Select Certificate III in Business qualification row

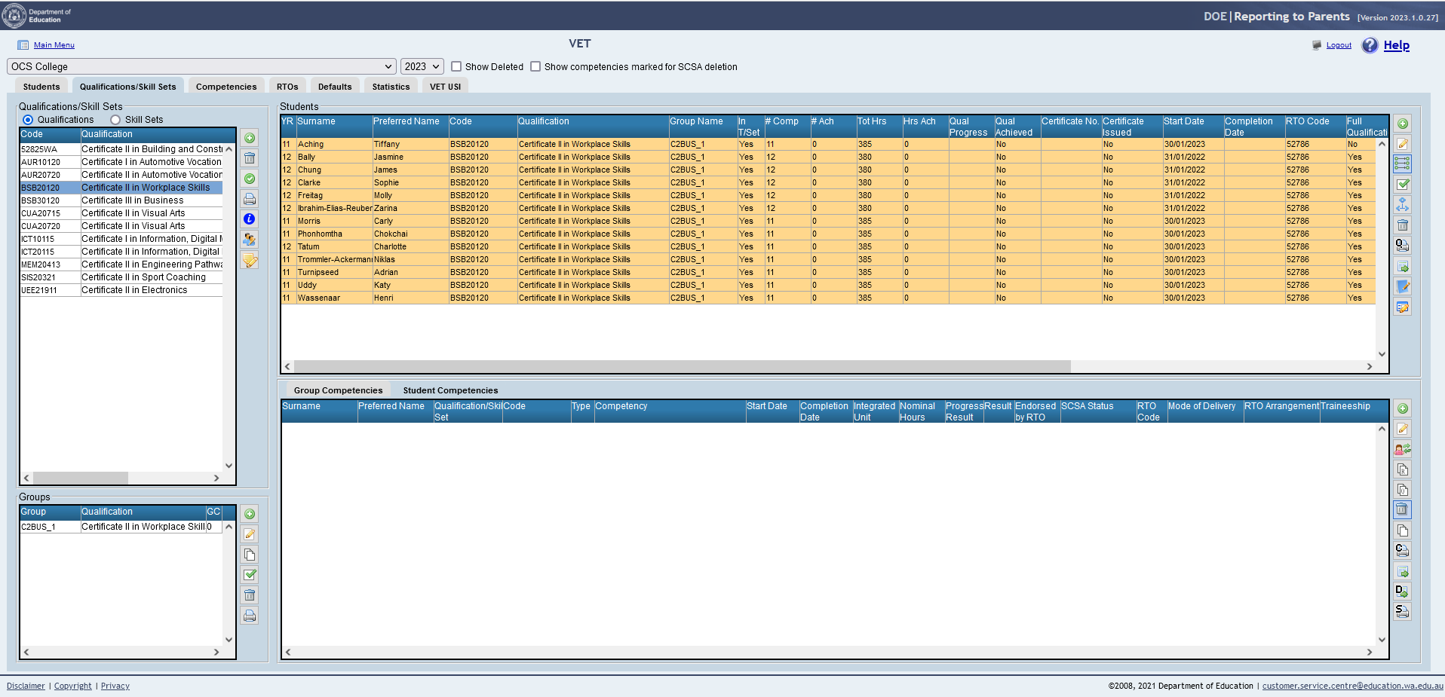(132, 200)
